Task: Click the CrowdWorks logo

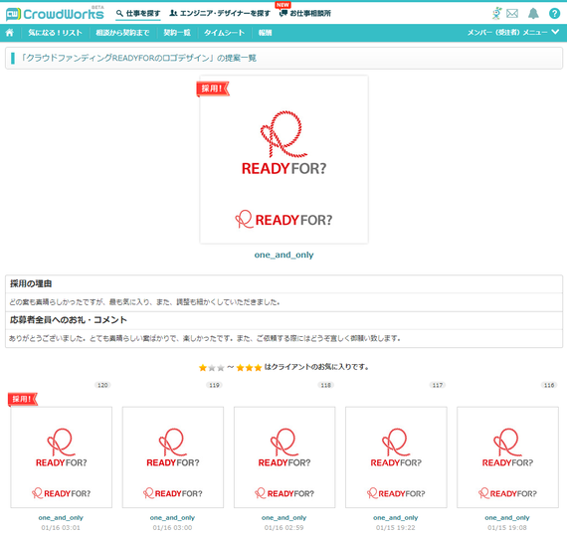Action: (x=55, y=14)
